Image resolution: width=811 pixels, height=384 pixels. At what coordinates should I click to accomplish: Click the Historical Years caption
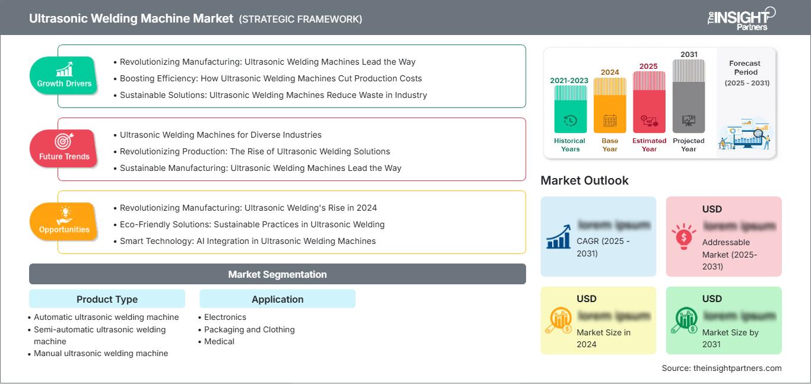pos(570,145)
